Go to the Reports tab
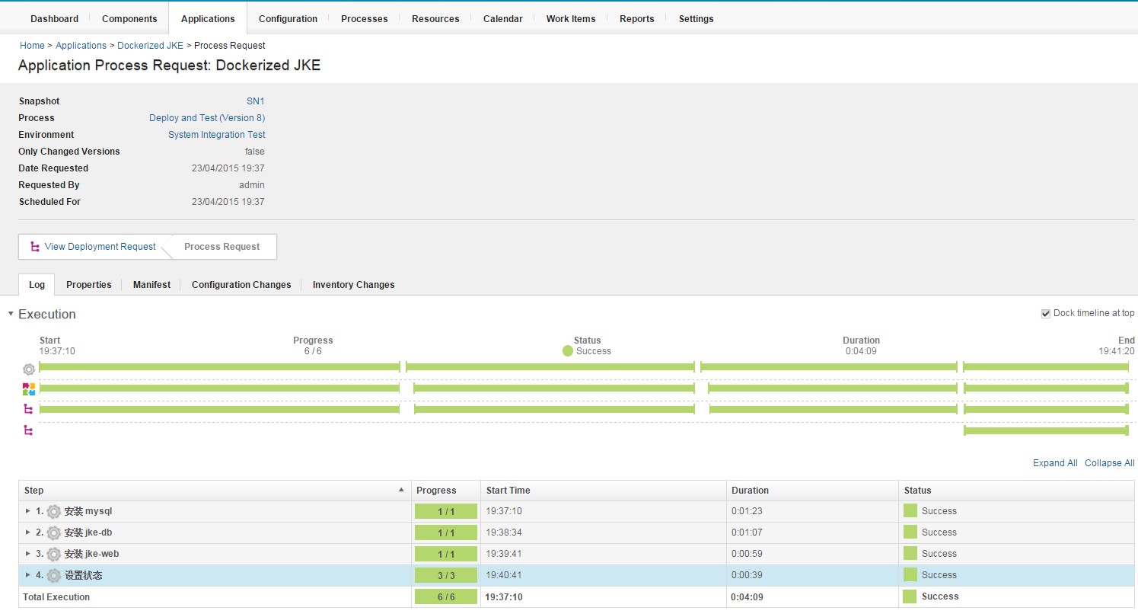The image size is (1138, 614). [x=637, y=18]
